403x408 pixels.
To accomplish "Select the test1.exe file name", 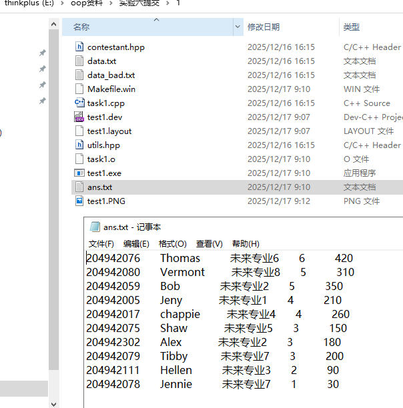I will [x=104, y=173].
